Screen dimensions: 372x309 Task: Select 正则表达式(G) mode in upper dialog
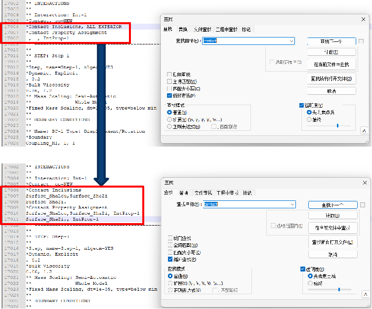(169, 126)
